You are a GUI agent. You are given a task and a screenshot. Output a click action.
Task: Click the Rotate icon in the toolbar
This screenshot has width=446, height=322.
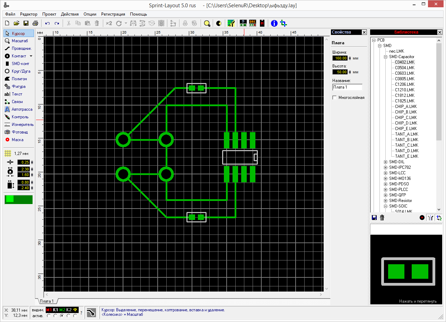[119, 23]
